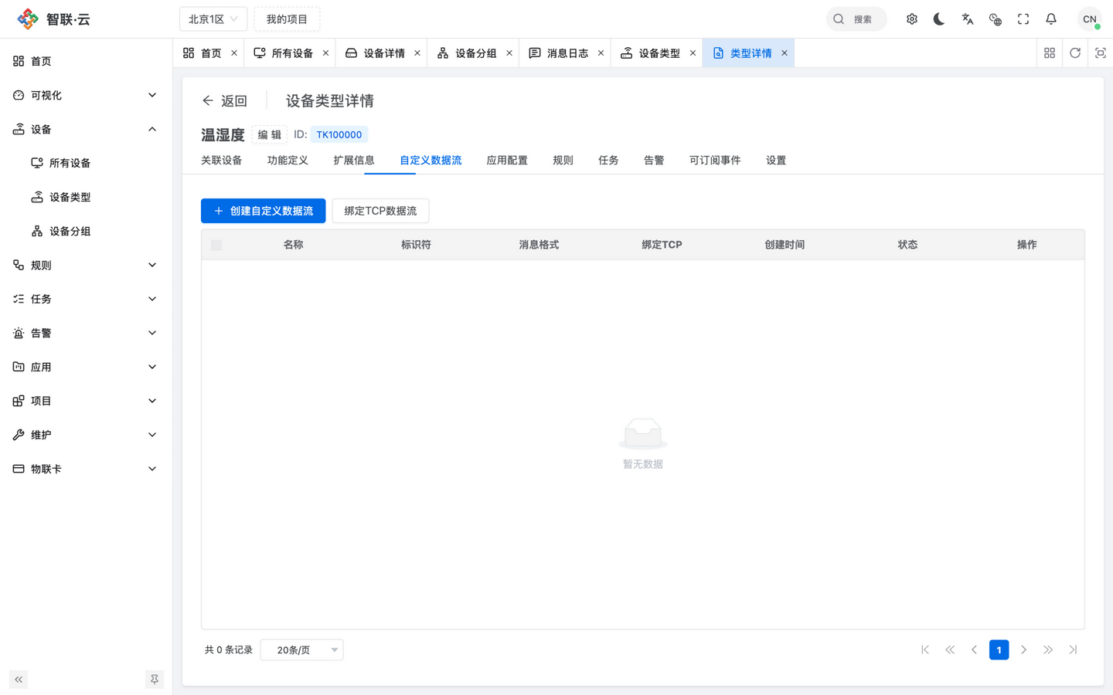The image size is (1113, 695).
Task: Pin the sidebar with pin icon
Action: tap(155, 680)
